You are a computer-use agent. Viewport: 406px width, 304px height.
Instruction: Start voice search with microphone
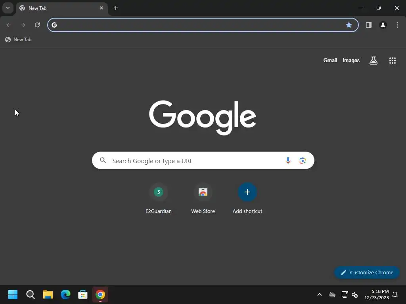(x=288, y=161)
